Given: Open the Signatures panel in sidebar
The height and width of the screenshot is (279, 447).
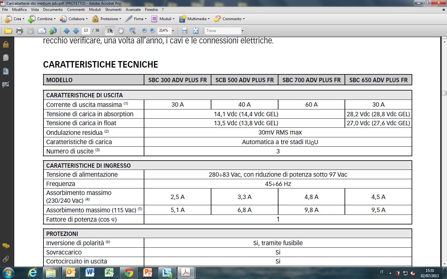Looking at the screenshot, I should click(6, 84).
